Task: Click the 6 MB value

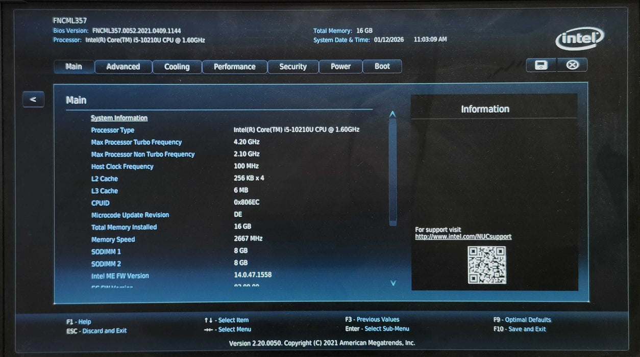Action: tap(241, 190)
